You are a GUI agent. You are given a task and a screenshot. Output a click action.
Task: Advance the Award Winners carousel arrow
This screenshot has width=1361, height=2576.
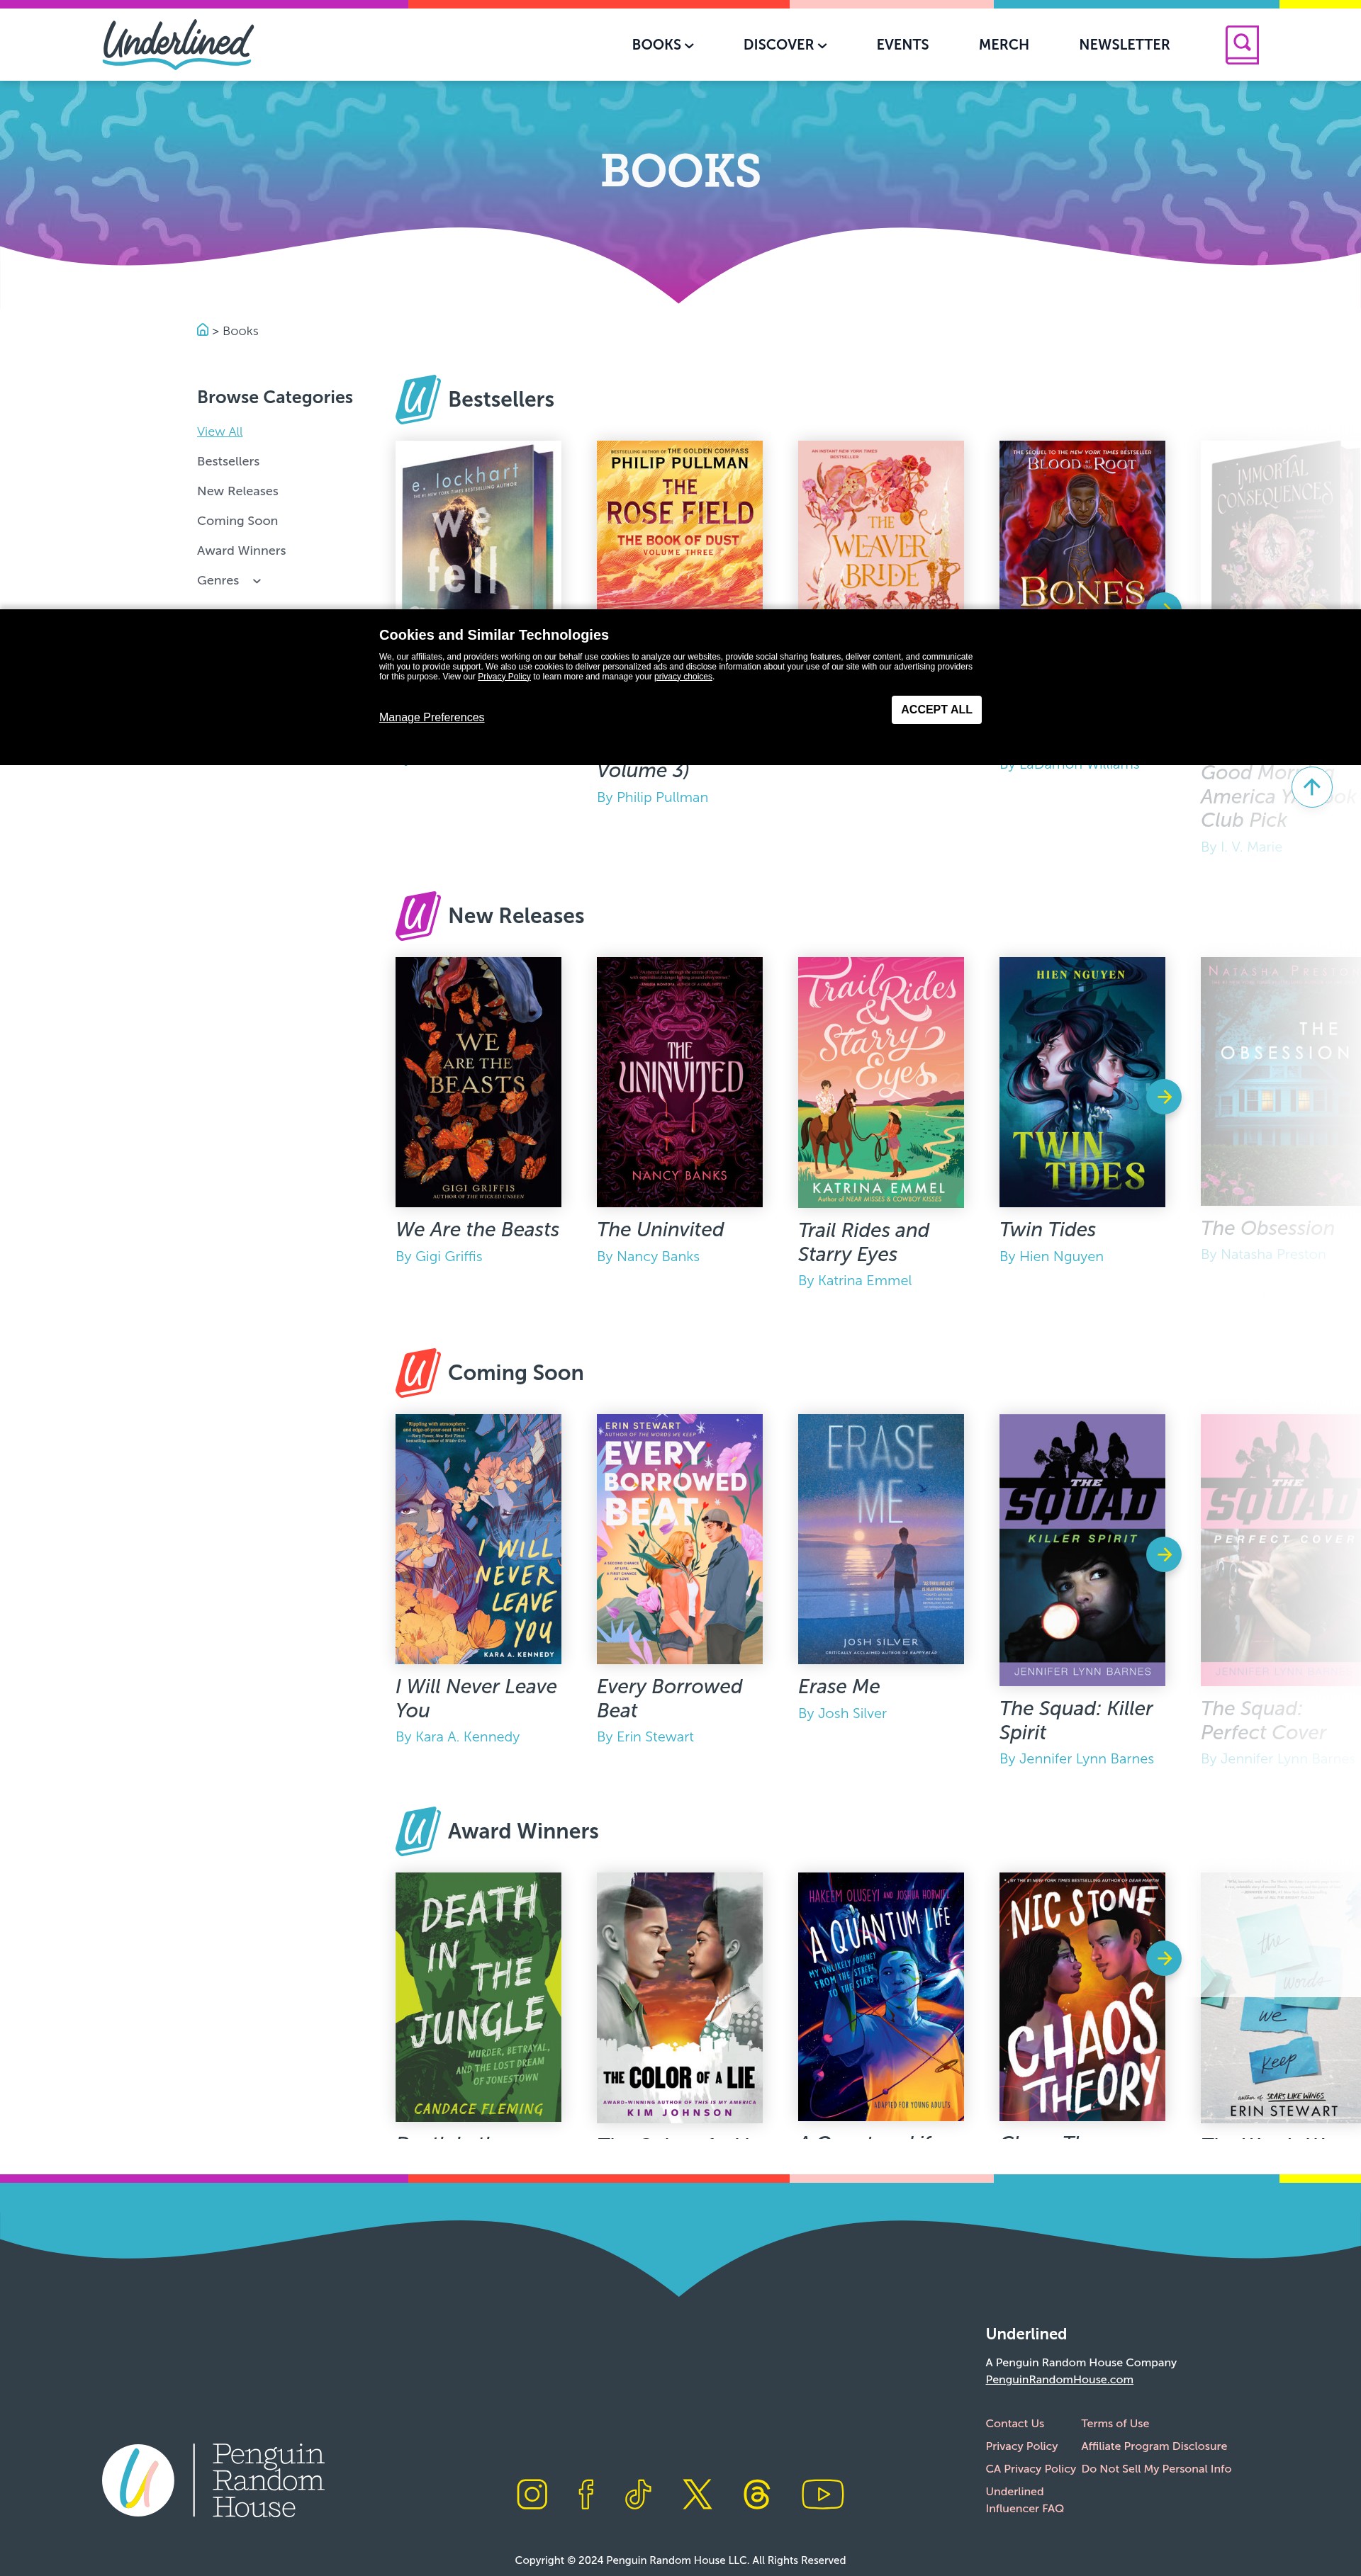1164,1958
